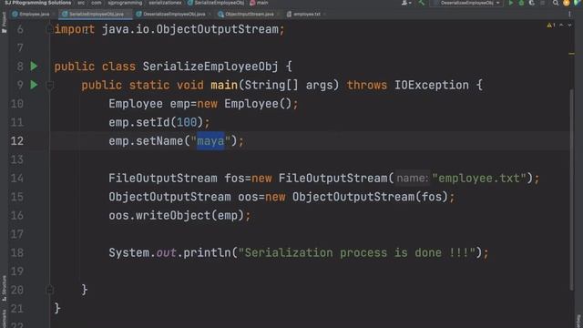The width and height of the screenshot is (583, 328).
Task: Click the number 100 in setId call
Action: tap(187, 122)
